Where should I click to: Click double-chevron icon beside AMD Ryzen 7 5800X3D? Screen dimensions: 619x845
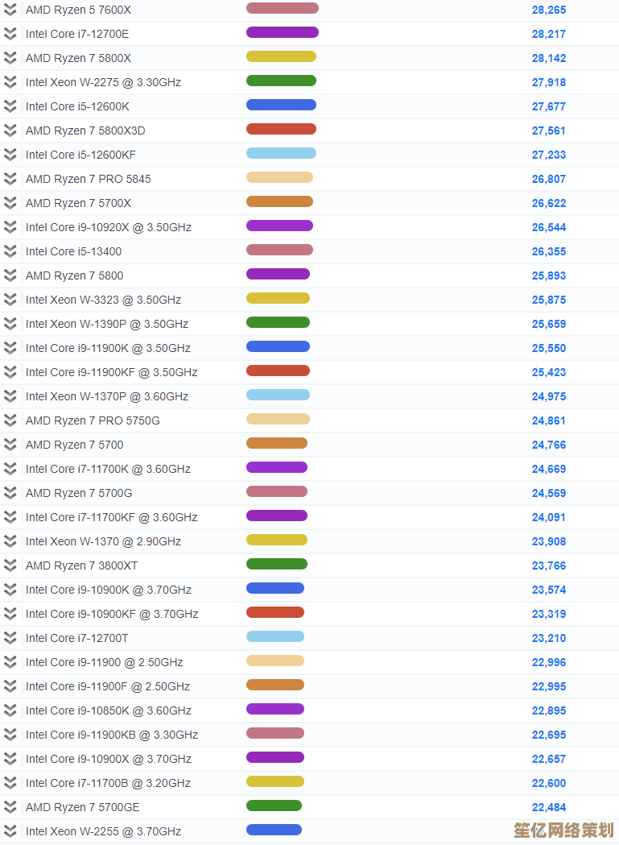click(x=10, y=130)
